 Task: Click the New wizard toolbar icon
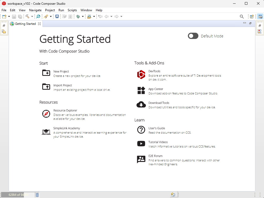(4, 16)
